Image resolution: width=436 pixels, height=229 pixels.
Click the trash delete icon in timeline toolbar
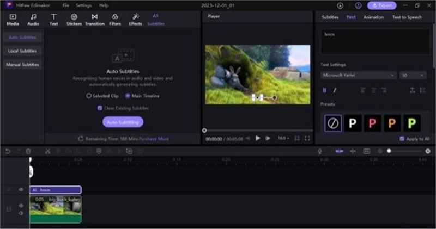(28, 151)
